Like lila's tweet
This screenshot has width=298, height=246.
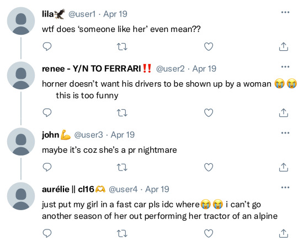pos(209,46)
